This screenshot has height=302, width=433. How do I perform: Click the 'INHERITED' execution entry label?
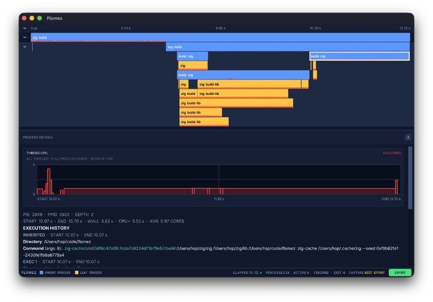(x=34, y=235)
